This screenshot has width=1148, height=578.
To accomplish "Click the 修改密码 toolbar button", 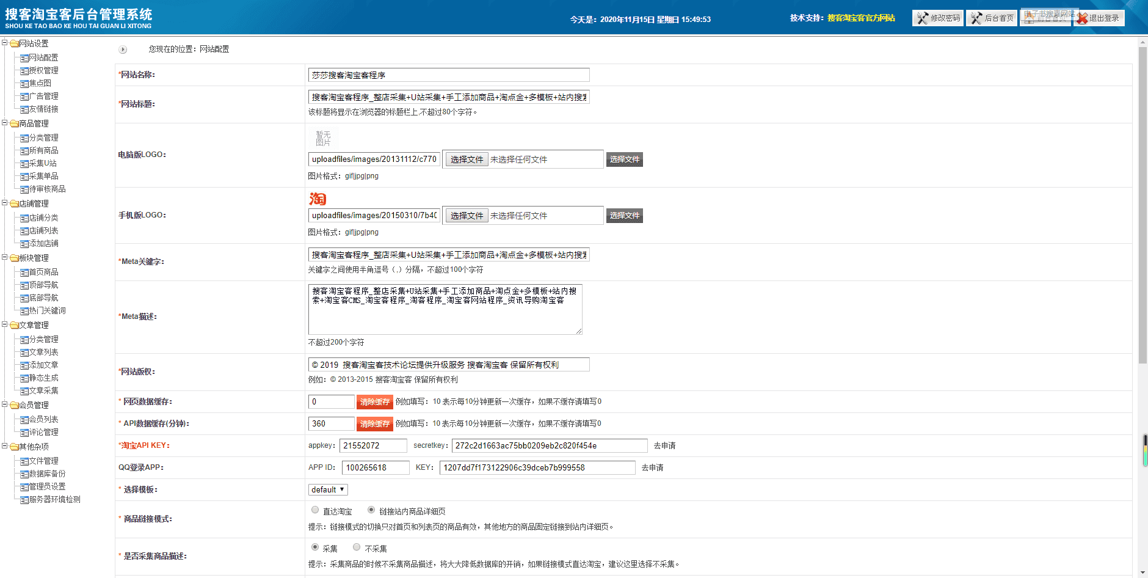I will [x=938, y=17].
